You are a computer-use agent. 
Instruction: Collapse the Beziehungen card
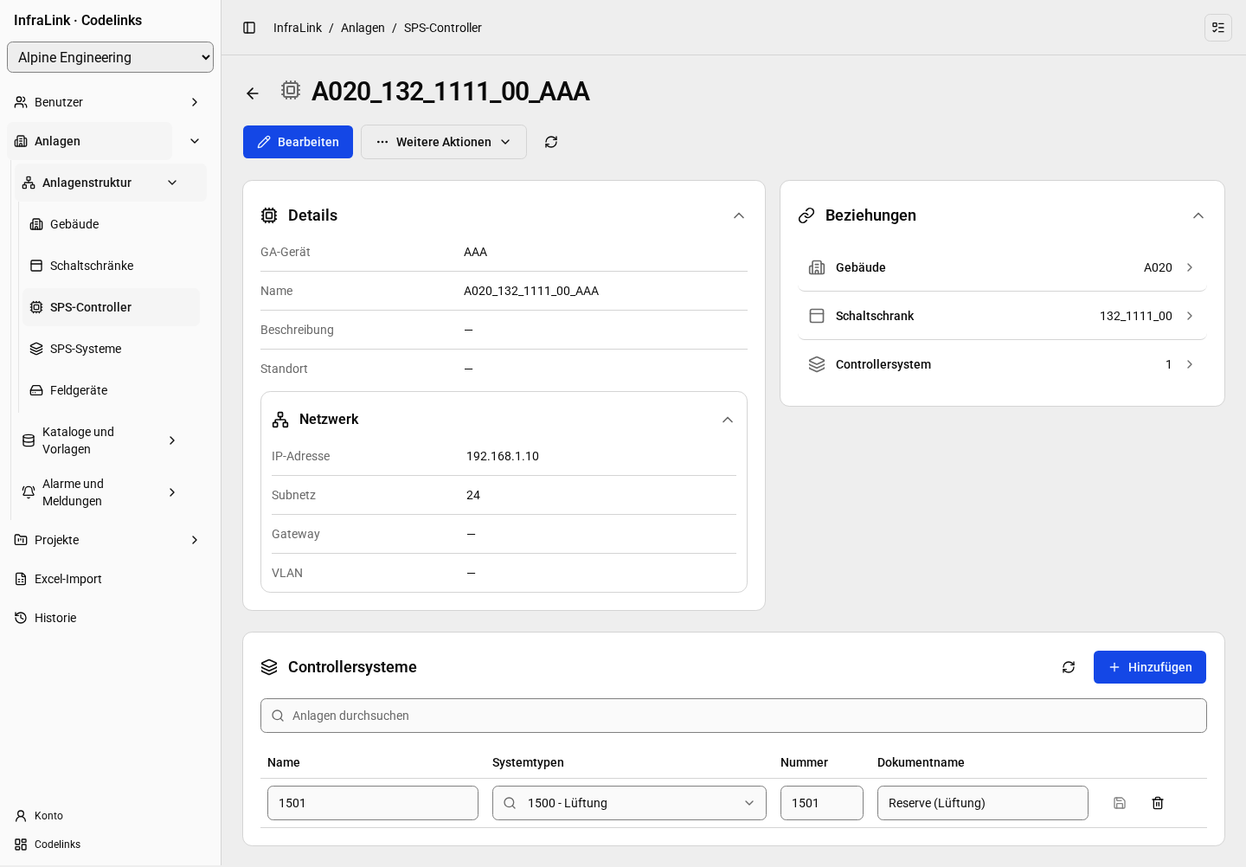pyautogui.click(x=1198, y=215)
